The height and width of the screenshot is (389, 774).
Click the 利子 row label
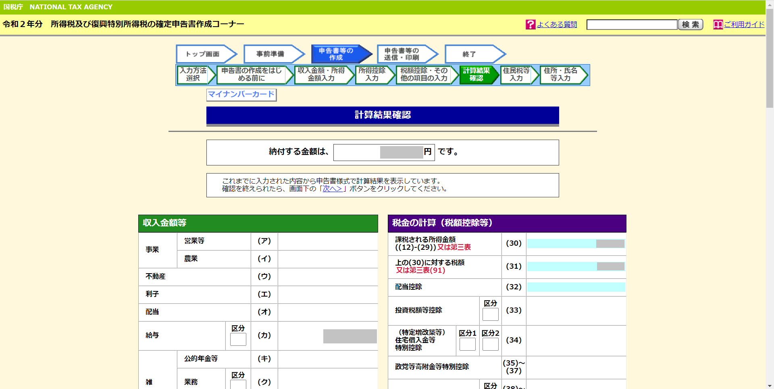pyautogui.click(x=152, y=294)
